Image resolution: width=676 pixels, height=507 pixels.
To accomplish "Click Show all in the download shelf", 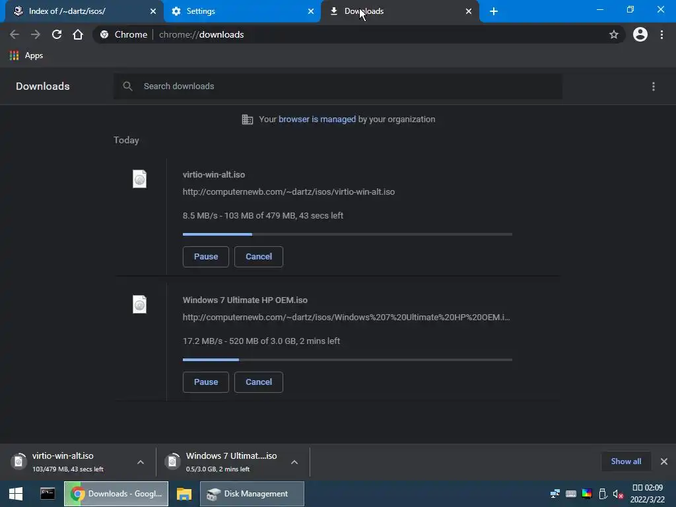I will click(x=626, y=461).
